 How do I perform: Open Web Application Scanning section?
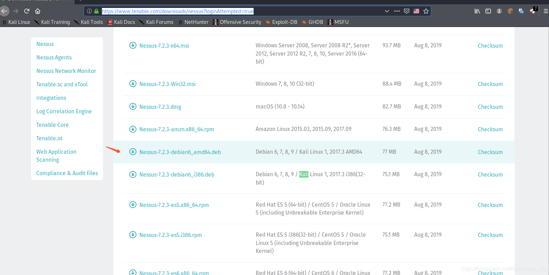click(x=56, y=156)
